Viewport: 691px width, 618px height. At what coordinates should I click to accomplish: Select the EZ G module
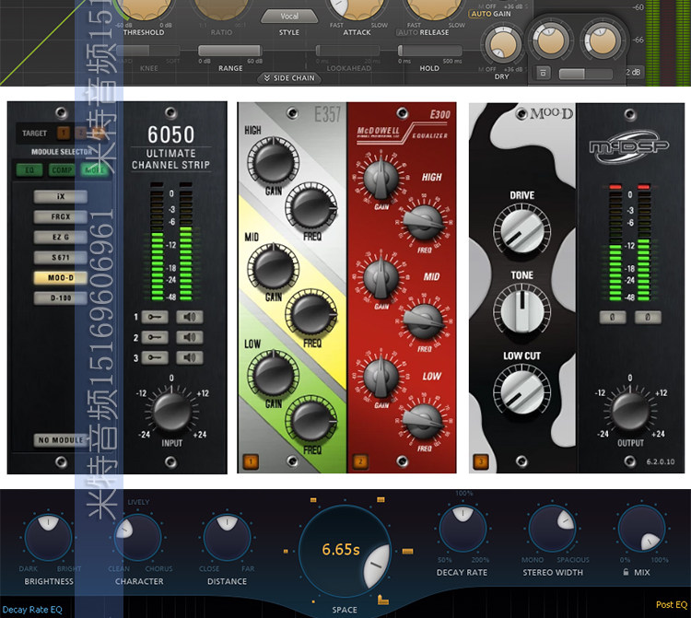click(61, 237)
